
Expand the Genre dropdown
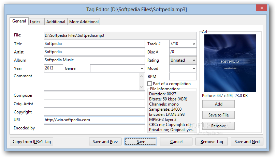pos(142,68)
